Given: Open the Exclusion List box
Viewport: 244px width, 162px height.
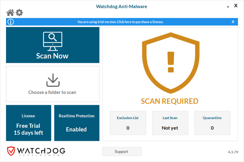Looking at the screenshot, I should click(x=128, y=123).
